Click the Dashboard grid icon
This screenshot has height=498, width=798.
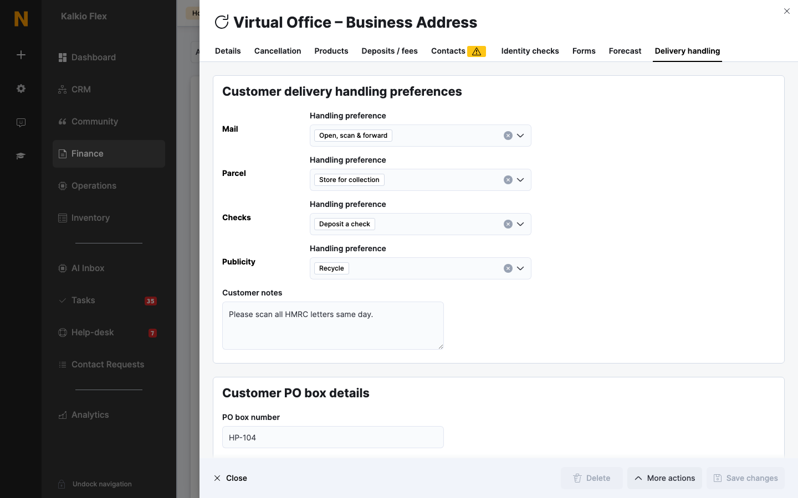(x=63, y=58)
